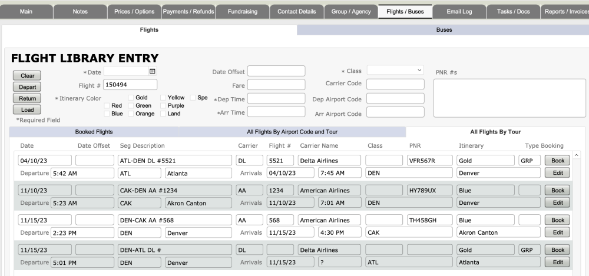Switch to the Buses sub-tab
The height and width of the screenshot is (276, 589).
click(x=444, y=30)
